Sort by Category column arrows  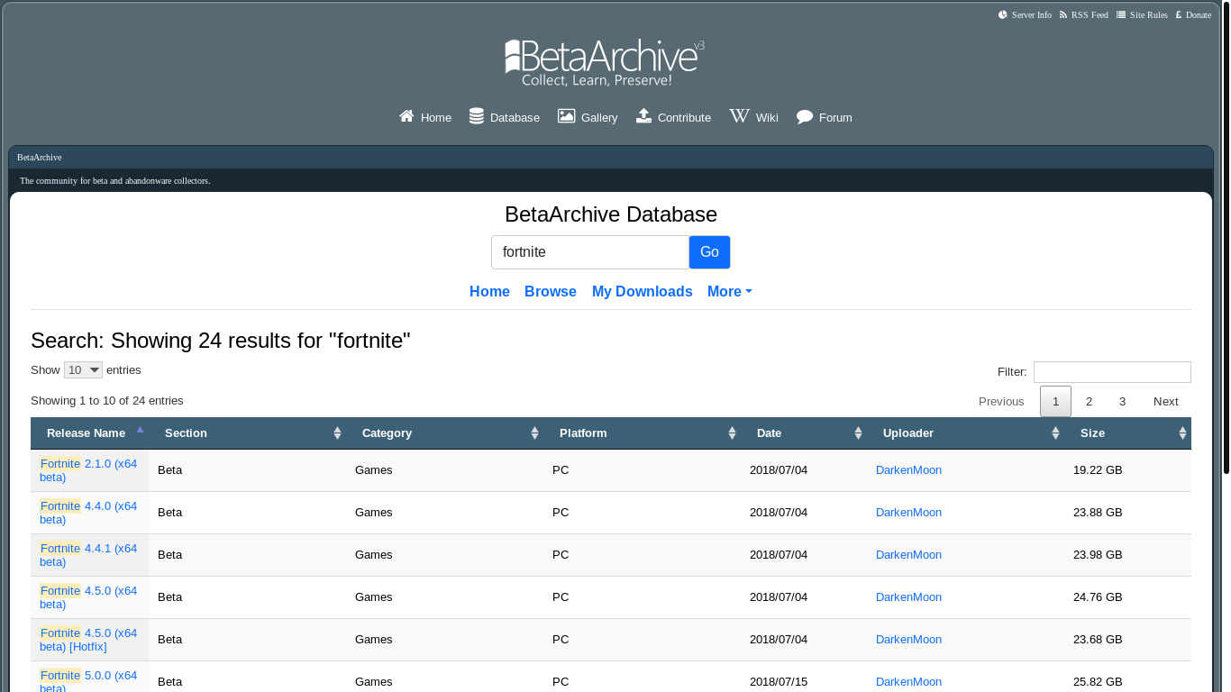534,433
